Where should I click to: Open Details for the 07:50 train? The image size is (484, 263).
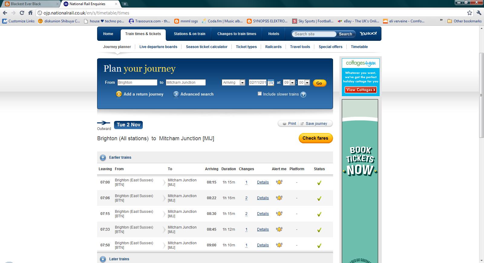[x=263, y=245]
